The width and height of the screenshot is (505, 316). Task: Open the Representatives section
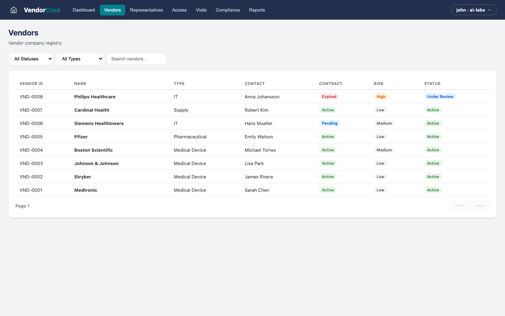pyautogui.click(x=146, y=10)
